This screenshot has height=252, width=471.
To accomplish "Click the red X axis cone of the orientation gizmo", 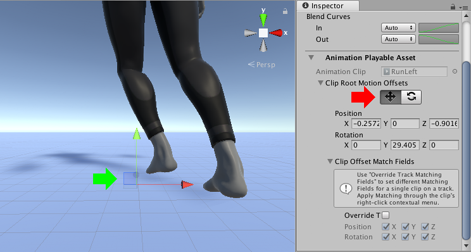I will 275,33.
